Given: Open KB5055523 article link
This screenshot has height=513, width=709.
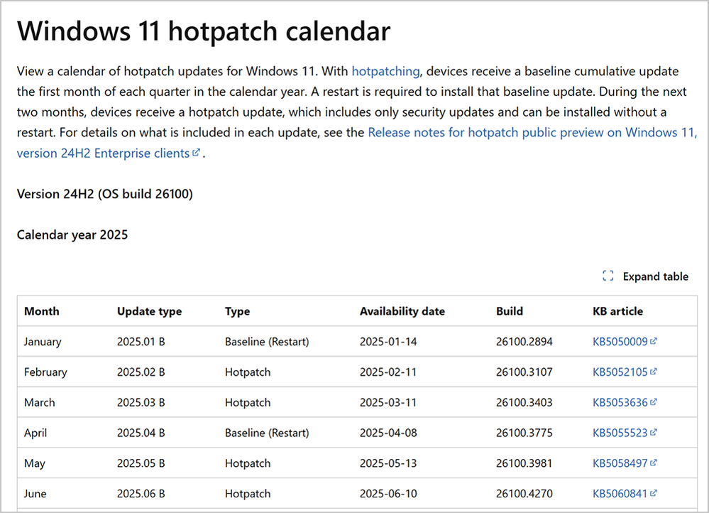Looking at the screenshot, I should (620, 433).
